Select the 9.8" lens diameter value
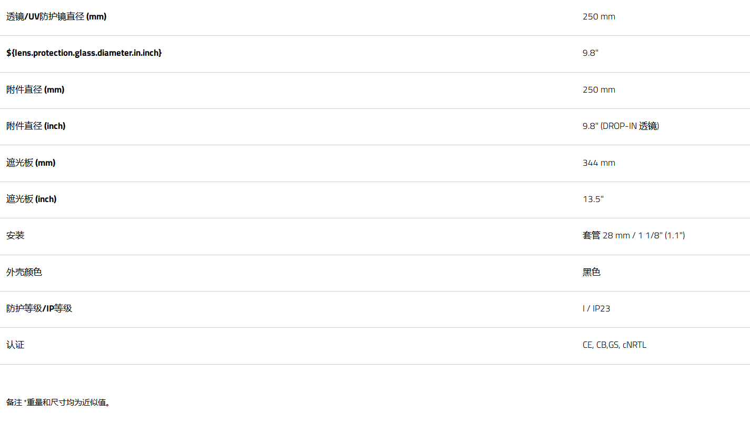Image resolution: width=750 pixels, height=432 pixels. coord(591,53)
